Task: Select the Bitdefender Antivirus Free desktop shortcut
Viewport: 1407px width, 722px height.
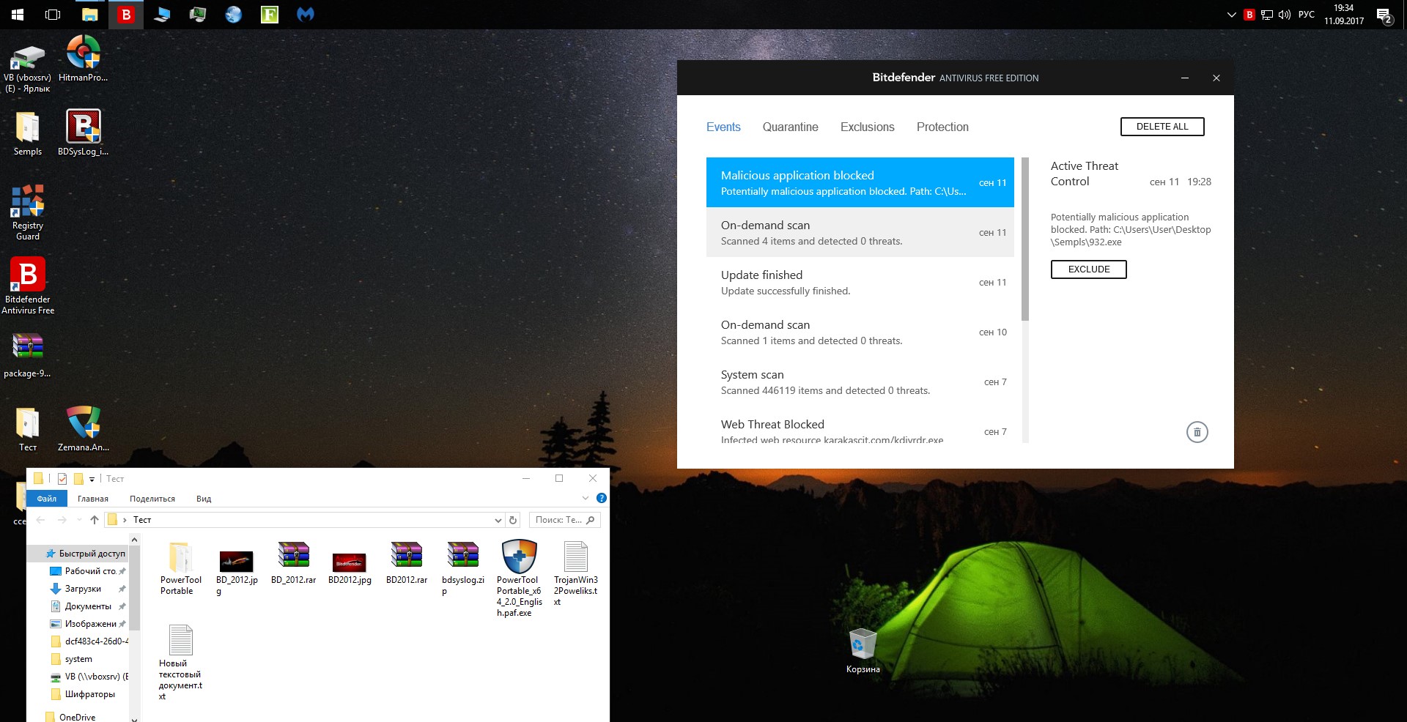Action: (28, 286)
